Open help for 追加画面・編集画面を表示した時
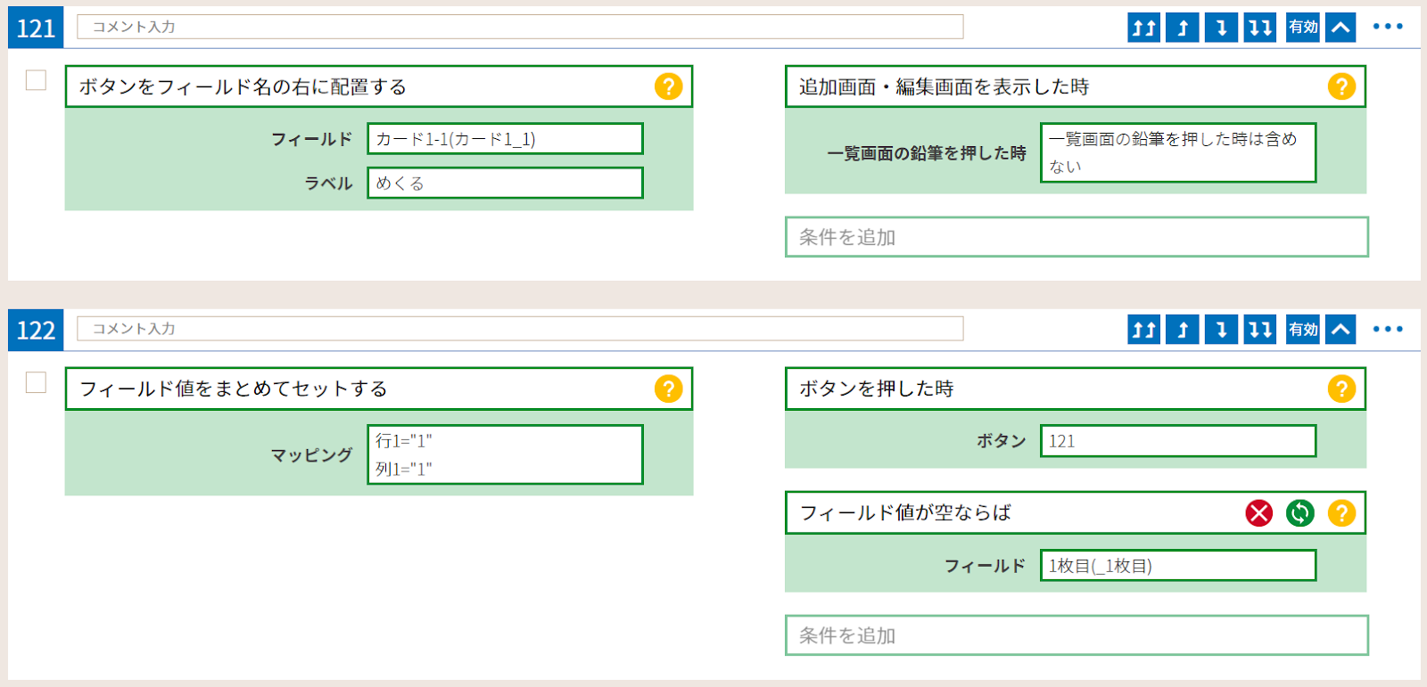The image size is (1427, 687). coord(1341,86)
